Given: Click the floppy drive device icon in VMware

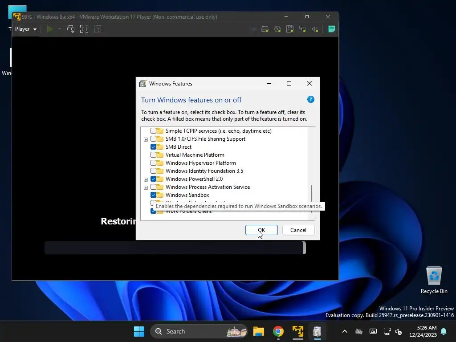Looking at the screenshot, I should [290, 29].
